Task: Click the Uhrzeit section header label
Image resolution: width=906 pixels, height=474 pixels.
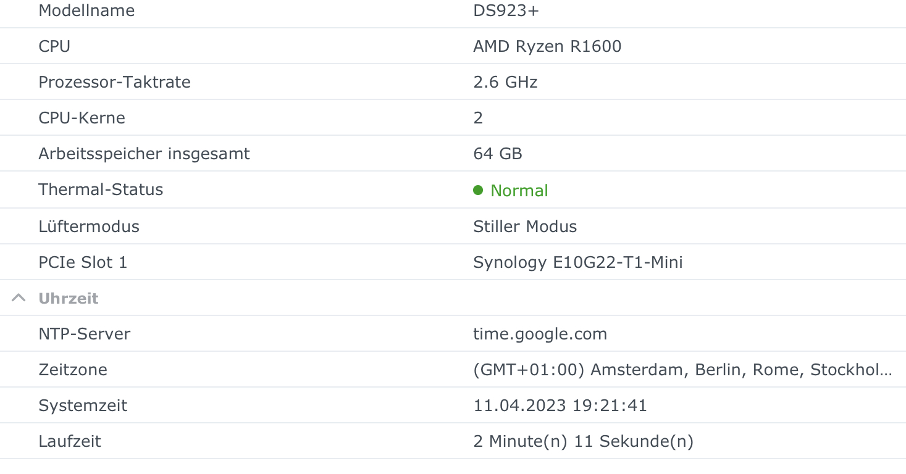Action: pos(69,299)
